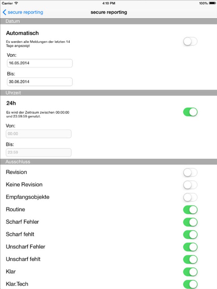The width and height of the screenshot is (217, 289).
Task: Go back via secure reporting link
Action: pos(26,12)
